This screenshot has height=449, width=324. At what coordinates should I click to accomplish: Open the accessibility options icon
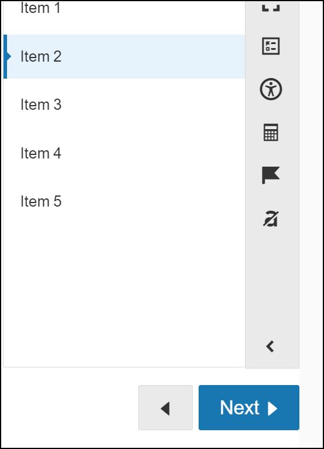(271, 89)
